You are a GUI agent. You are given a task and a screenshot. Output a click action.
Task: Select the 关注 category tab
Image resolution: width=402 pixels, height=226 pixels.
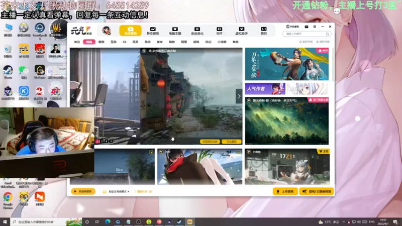(77, 42)
